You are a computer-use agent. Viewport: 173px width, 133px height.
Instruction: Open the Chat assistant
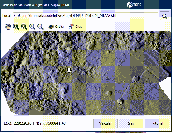coord(75,26)
